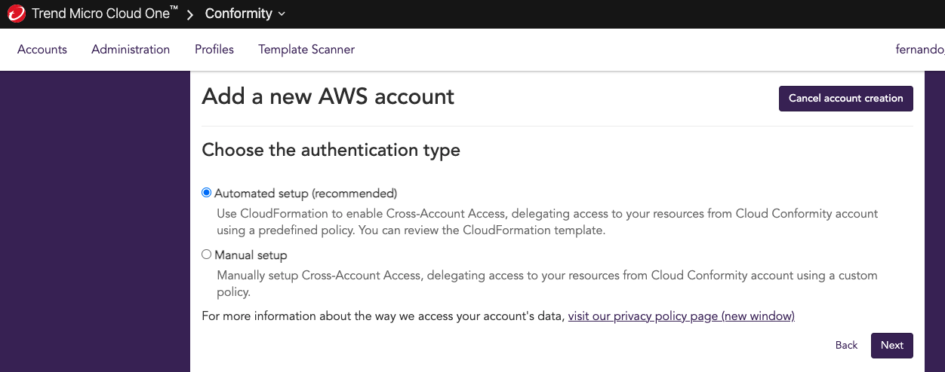Go Back to the previous step

pos(847,345)
